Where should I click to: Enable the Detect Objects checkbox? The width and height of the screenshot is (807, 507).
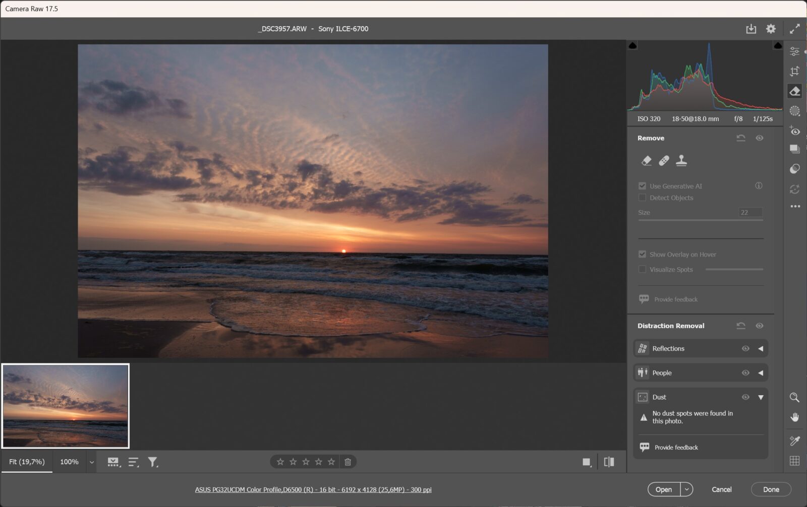pyautogui.click(x=642, y=198)
